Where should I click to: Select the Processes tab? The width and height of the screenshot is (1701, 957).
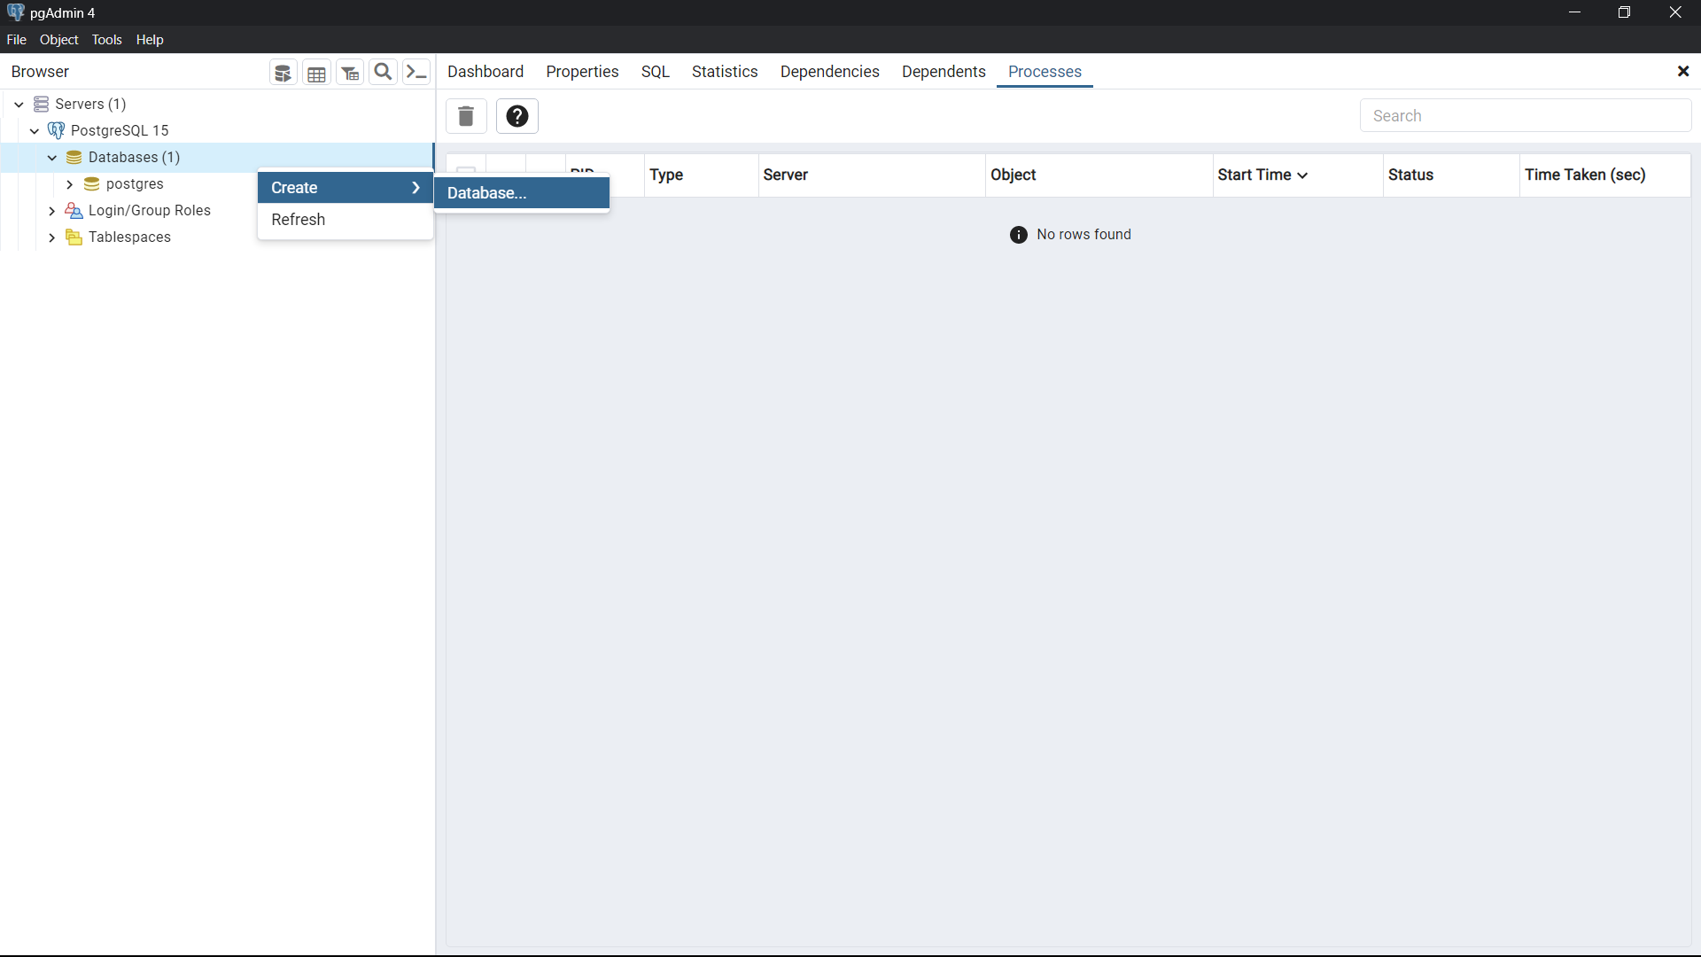[1045, 72]
